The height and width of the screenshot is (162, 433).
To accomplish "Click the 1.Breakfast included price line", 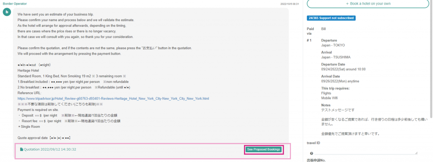I will (x=73, y=82).
